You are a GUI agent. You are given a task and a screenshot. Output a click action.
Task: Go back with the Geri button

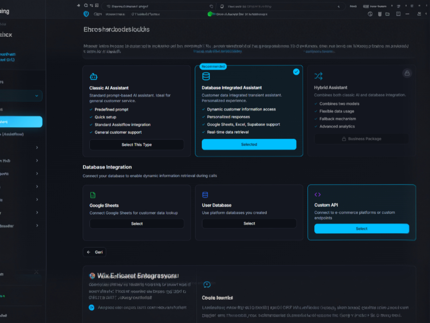94,252
